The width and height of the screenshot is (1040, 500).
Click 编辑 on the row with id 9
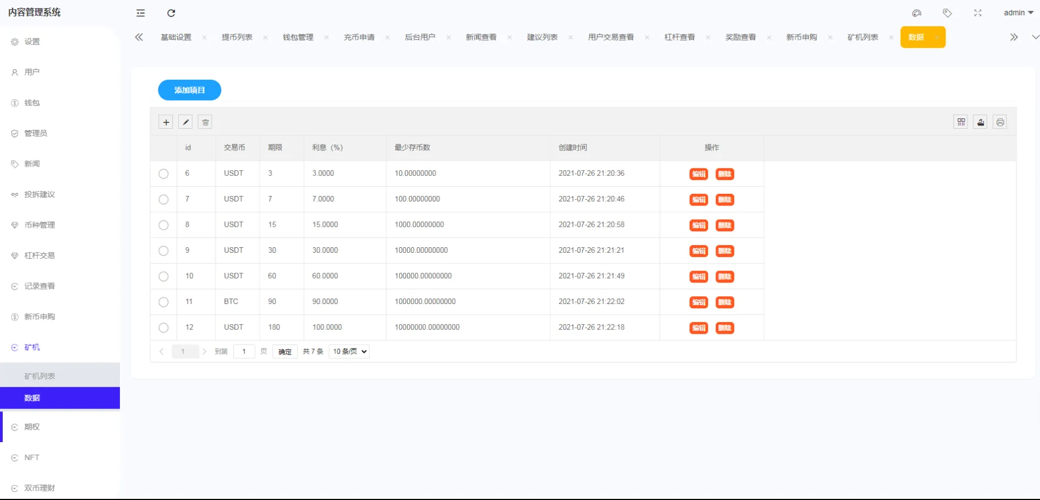tap(698, 251)
